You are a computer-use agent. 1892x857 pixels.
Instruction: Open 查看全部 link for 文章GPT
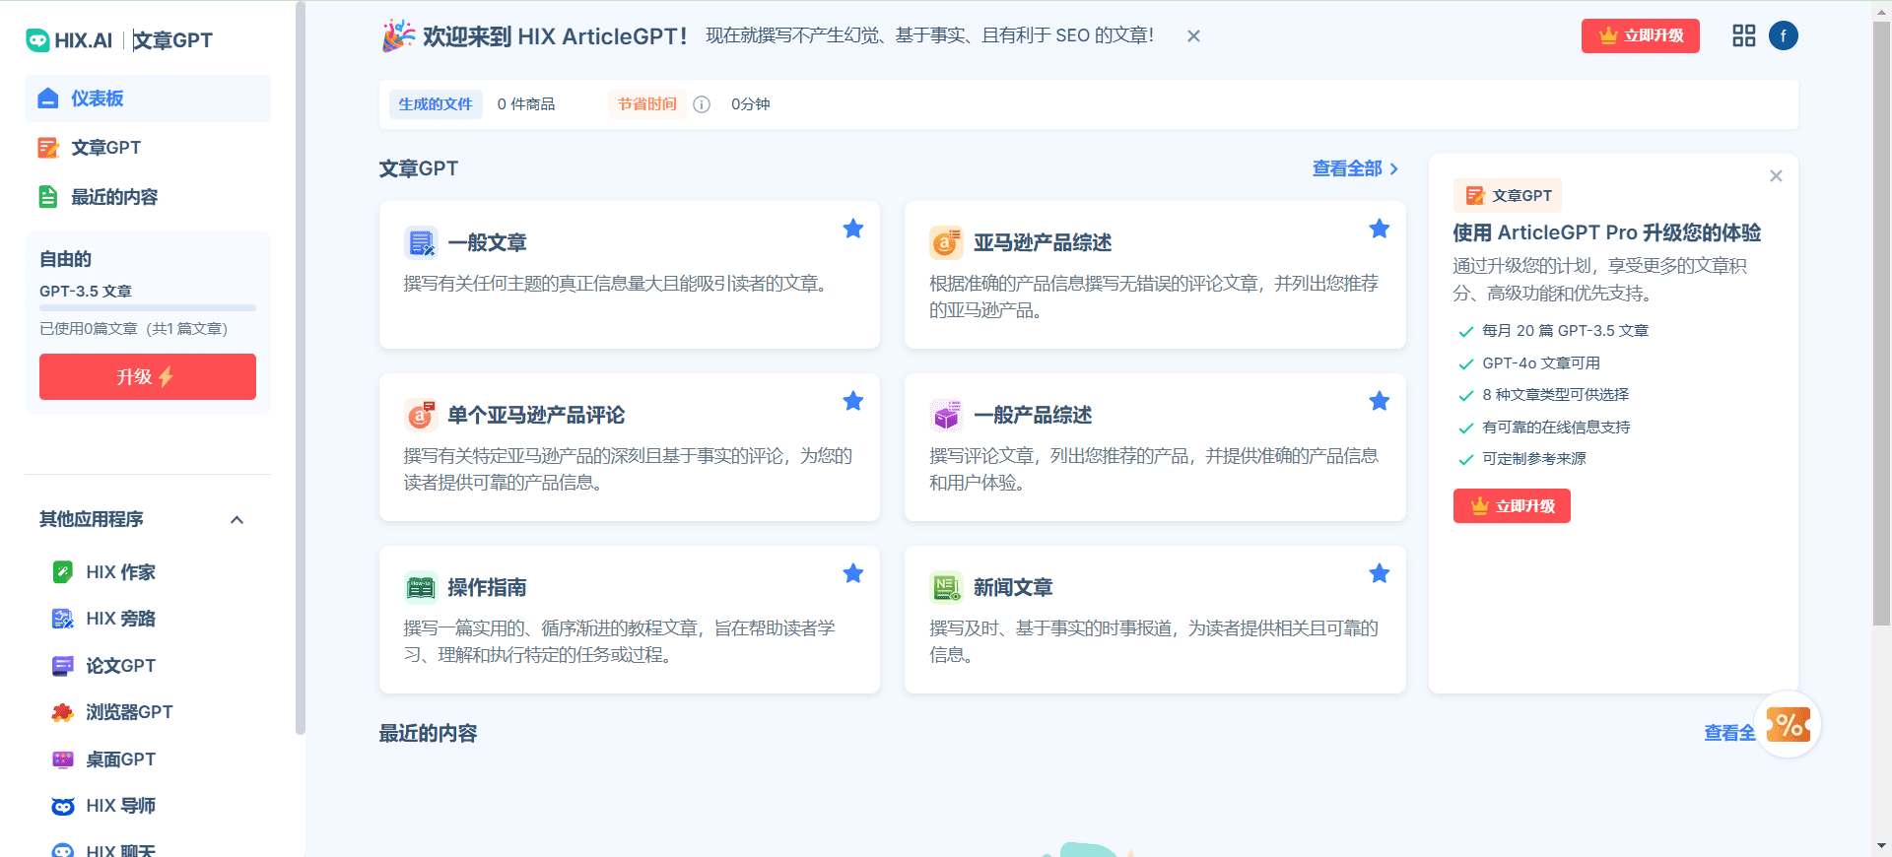pyautogui.click(x=1355, y=168)
